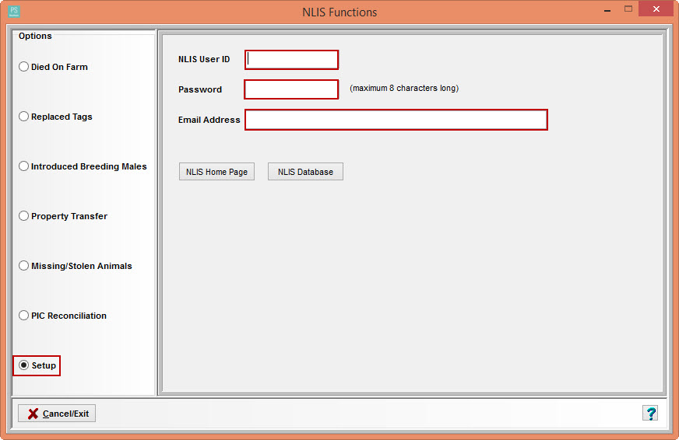Click the 'Email Address' label
The width and height of the screenshot is (679, 440).
209,120
